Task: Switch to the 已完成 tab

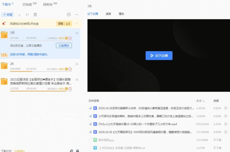Action: [x=29, y=4]
